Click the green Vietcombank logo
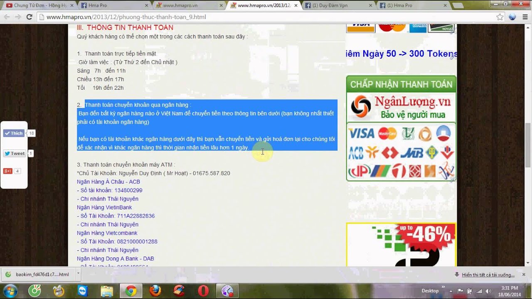The image size is (532, 299). click(x=408, y=133)
